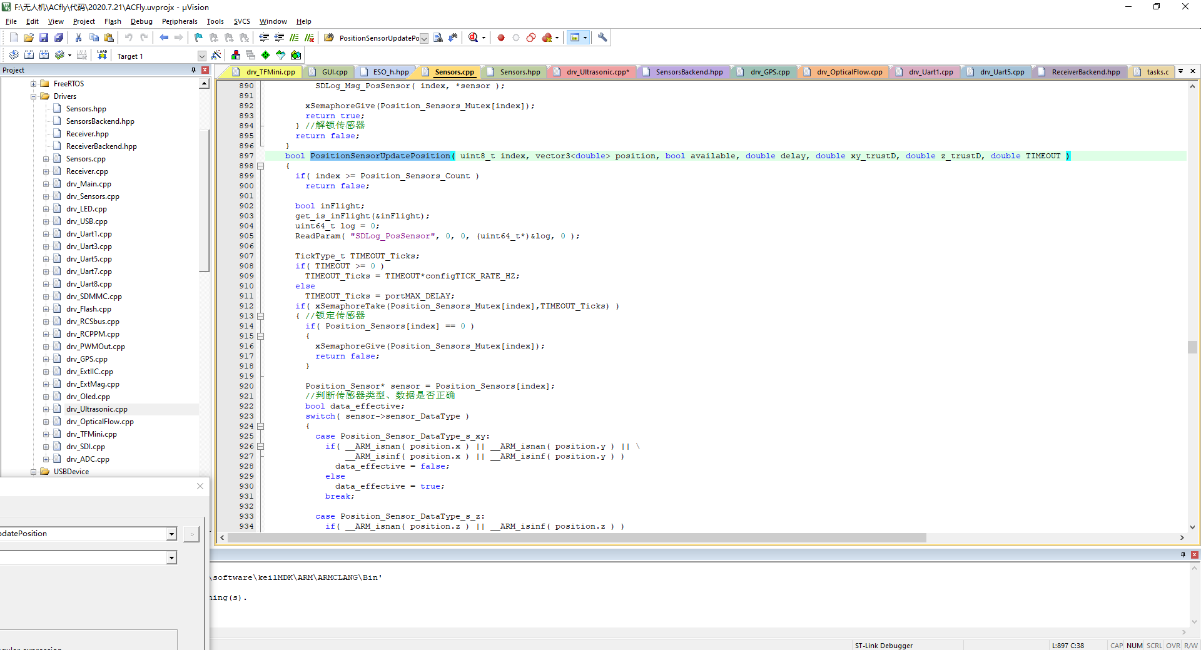Open the Peripherals menu
Screen dimensions: 1201x650
point(180,21)
